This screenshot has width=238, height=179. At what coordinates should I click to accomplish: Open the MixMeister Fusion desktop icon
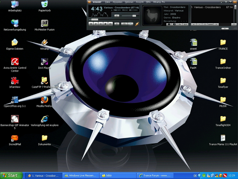[x=45, y=23]
